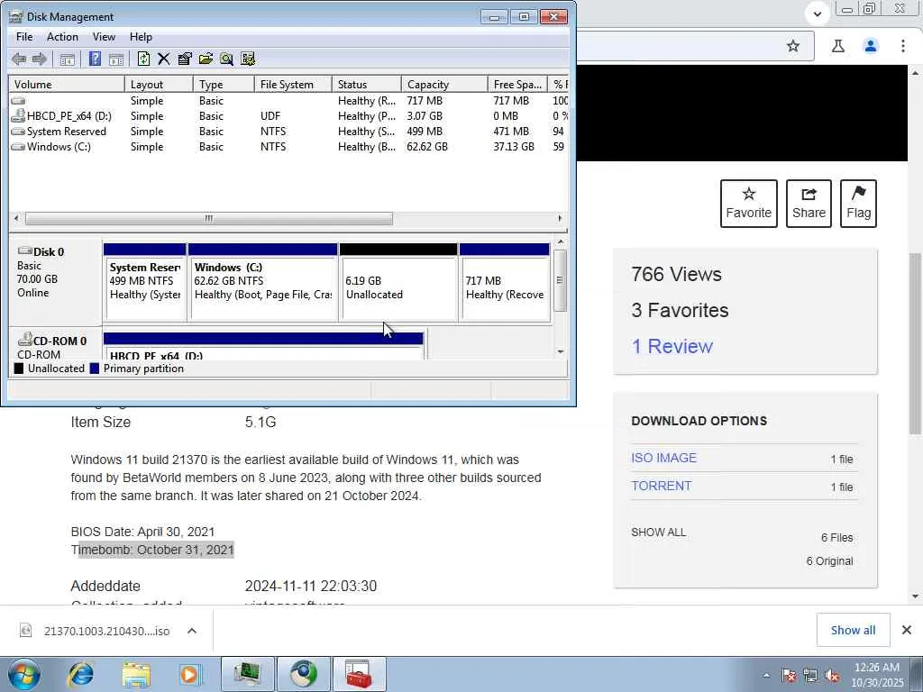Launch Internet Explorer from taskbar
This screenshot has width=923, height=692.
click(x=81, y=674)
